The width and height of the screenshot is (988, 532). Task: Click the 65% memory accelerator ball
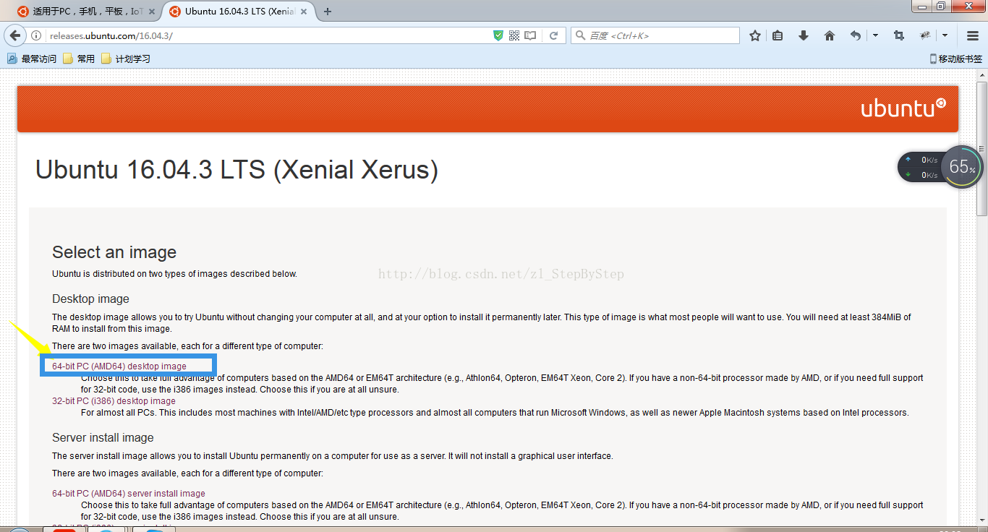point(962,167)
